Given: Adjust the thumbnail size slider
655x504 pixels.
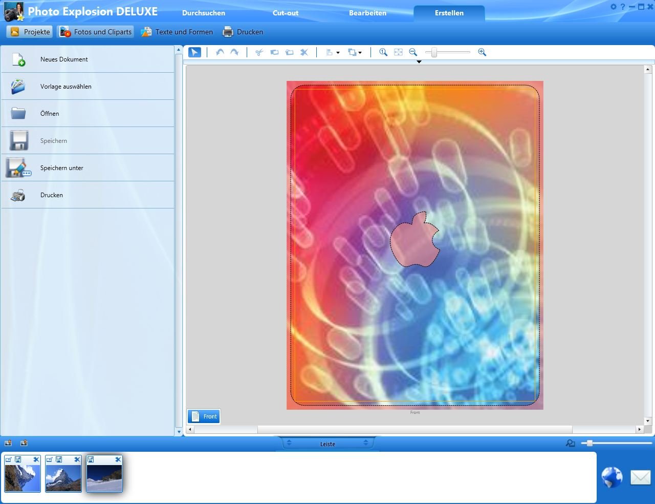Looking at the screenshot, I should coord(589,443).
